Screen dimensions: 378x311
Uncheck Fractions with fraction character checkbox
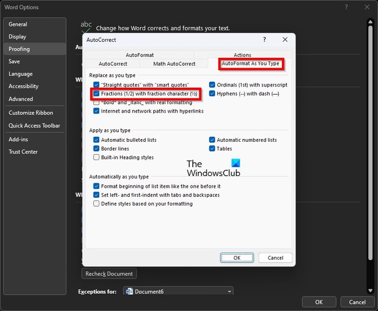pos(96,94)
